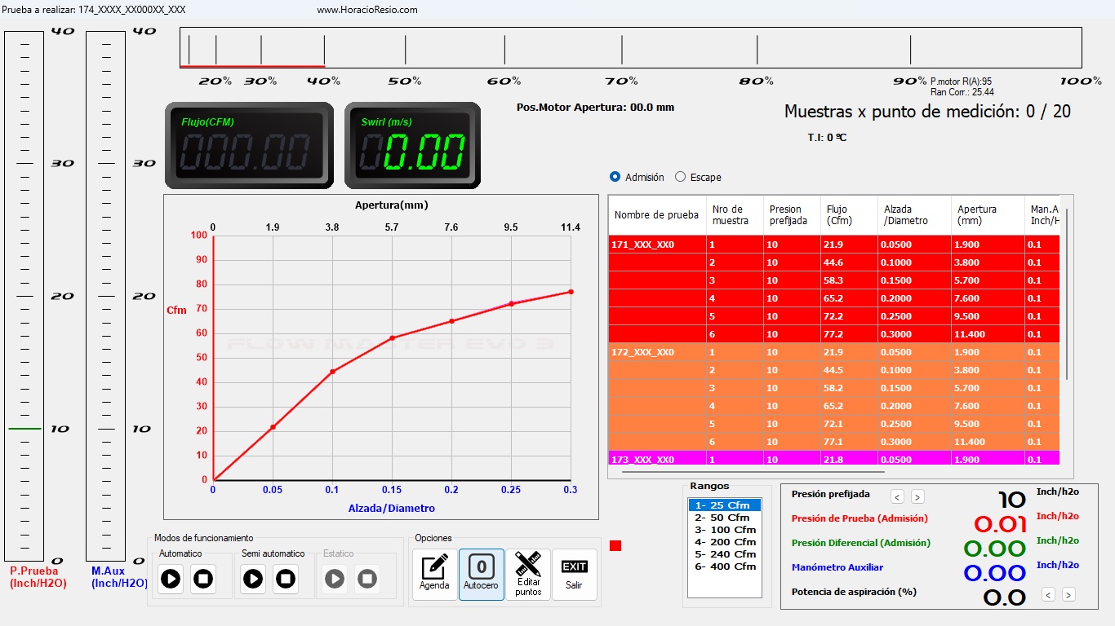Click the table's horizontal scrollbar
Viewport: 1115px width, 626px height.
753,471
